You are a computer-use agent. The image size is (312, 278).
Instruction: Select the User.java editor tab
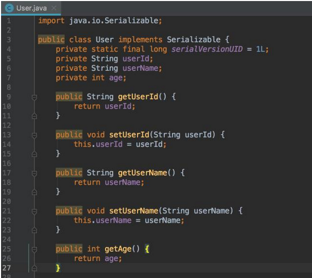[x=31, y=8]
